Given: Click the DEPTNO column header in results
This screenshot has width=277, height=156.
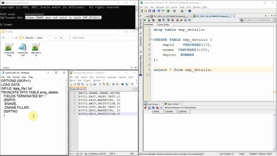Looking at the screenshot, I should [183, 112].
